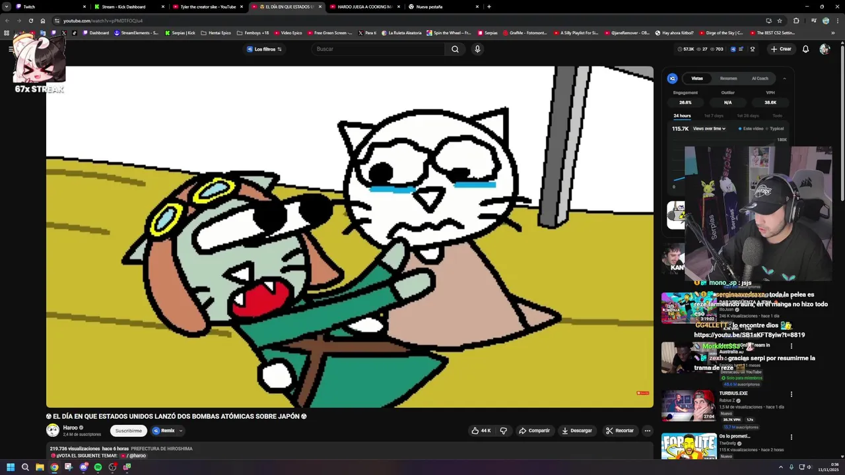Toggle the Este video chart series
The height and width of the screenshot is (475, 845).
pyautogui.click(x=751, y=129)
